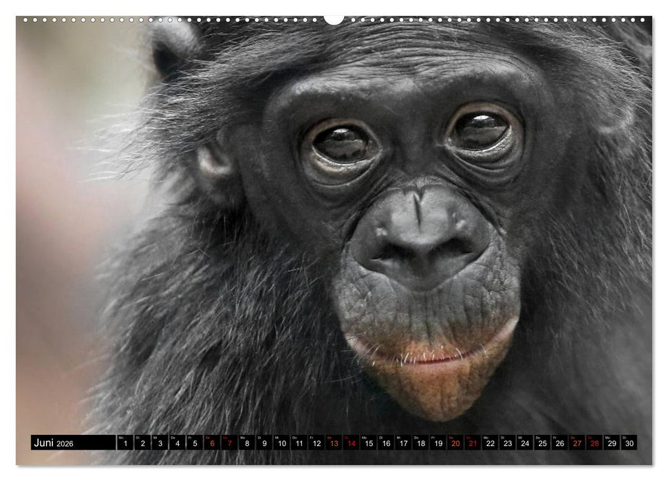
Task: Pick the red date 20
Action: (x=455, y=443)
